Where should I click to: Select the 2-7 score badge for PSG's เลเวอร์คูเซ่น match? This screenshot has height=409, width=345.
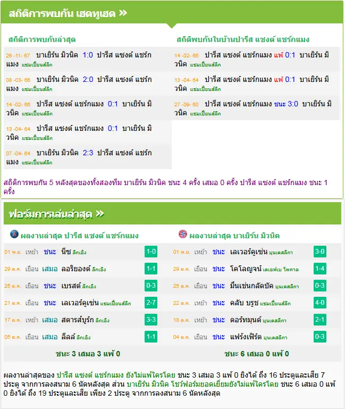151,303
